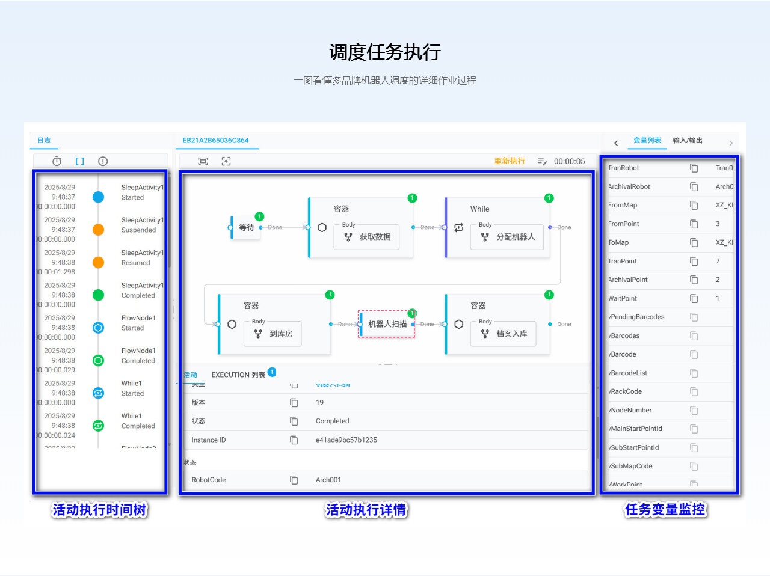Click the fit-to-screen icon above the flow canvas
The height and width of the screenshot is (576, 770).
point(203,161)
